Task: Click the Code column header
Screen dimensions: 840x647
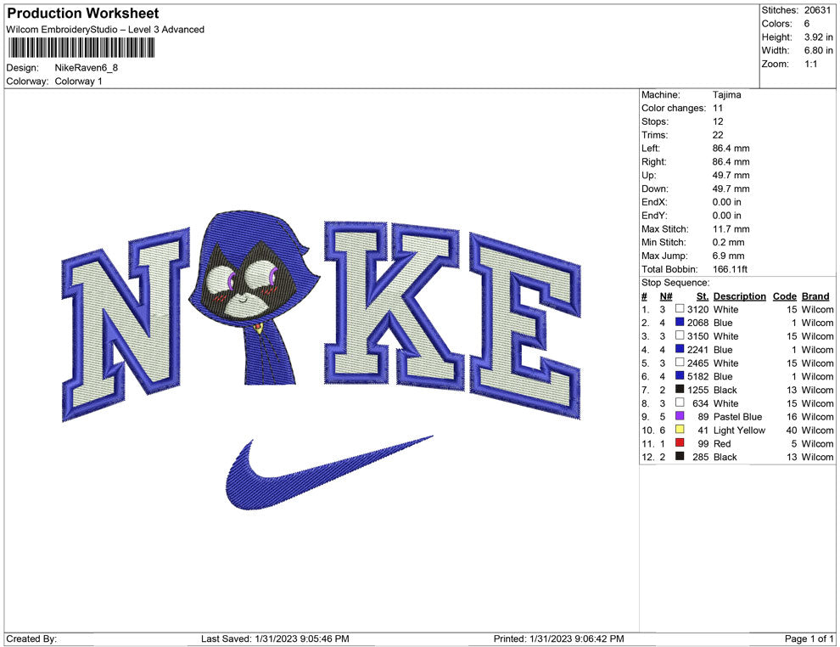Action: (784, 295)
